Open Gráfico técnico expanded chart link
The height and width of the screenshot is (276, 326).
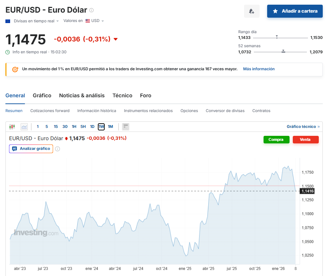pos(303,126)
